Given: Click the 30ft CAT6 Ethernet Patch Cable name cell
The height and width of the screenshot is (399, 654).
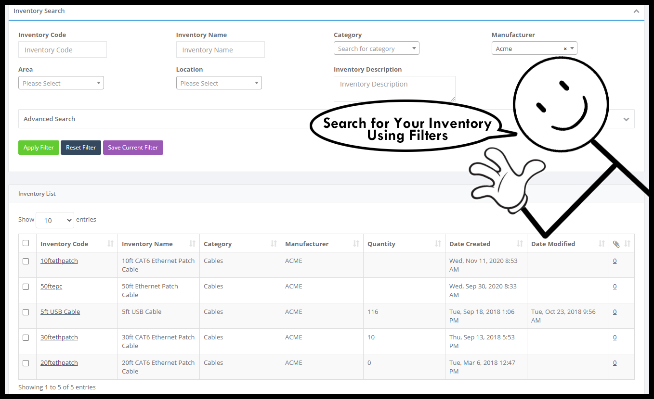Looking at the screenshot, I should 158,342.
